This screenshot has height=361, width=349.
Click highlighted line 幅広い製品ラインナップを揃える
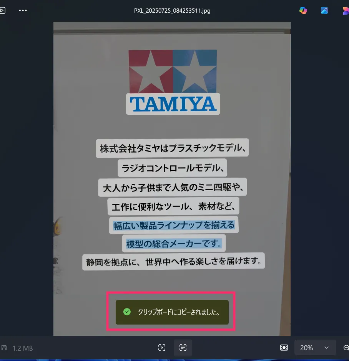point(174,225)
